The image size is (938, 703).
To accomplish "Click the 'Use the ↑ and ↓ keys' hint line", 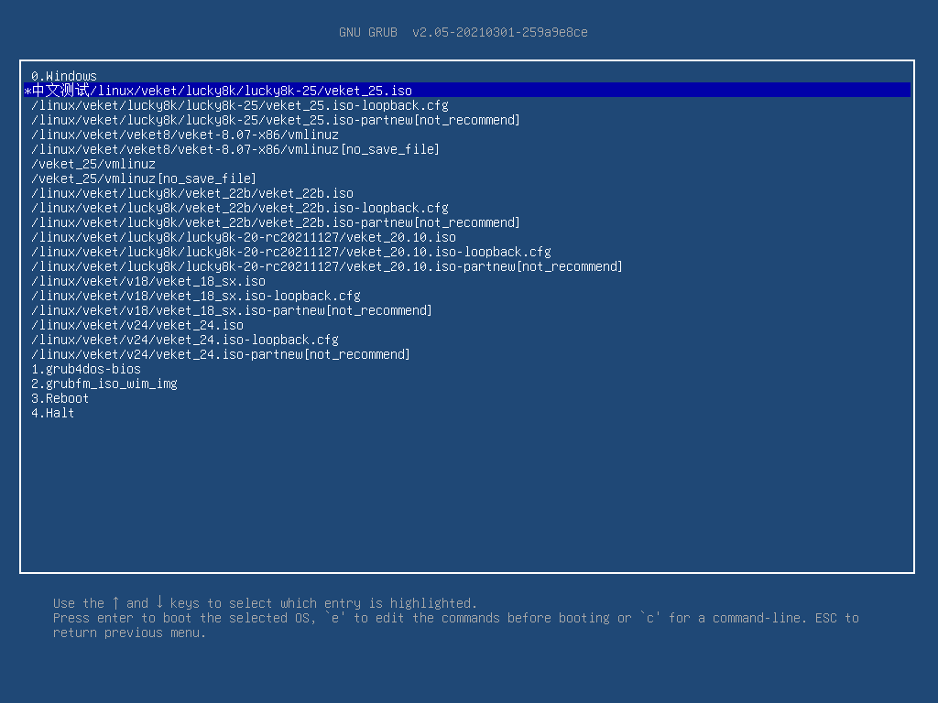I will coord(265,603).
